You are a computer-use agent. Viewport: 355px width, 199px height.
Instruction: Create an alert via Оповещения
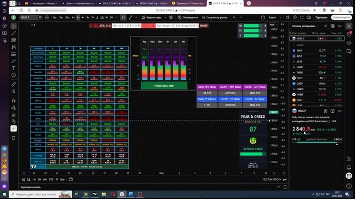tap(187, 17)
